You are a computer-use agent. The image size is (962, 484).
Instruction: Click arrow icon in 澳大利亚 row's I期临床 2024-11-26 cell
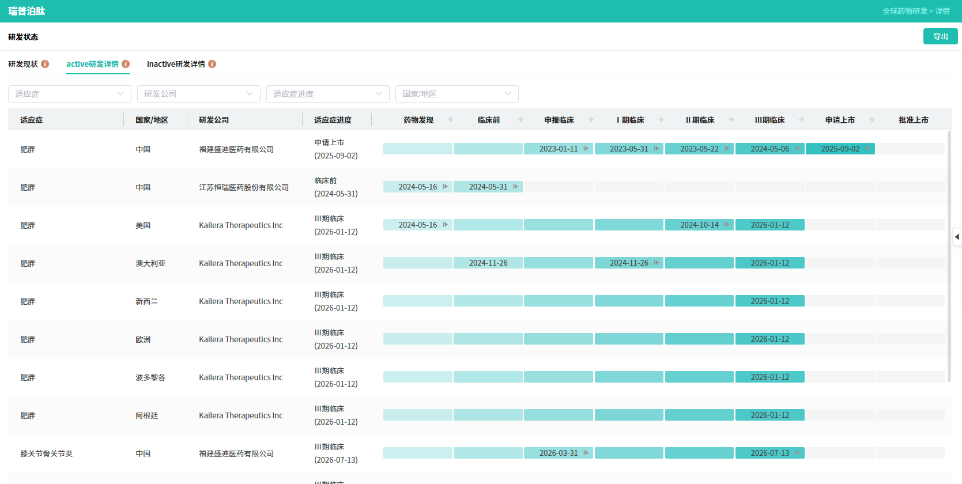point(657,263)
